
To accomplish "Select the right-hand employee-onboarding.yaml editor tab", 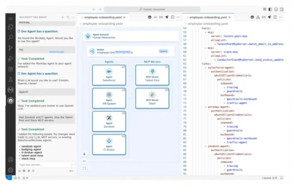I will 208,17.
